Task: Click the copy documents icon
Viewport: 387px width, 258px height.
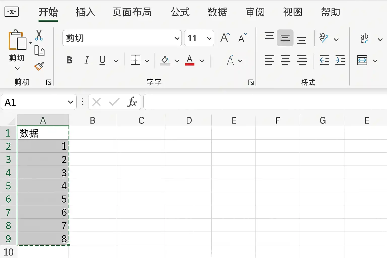Action: (x=39, y=51)
